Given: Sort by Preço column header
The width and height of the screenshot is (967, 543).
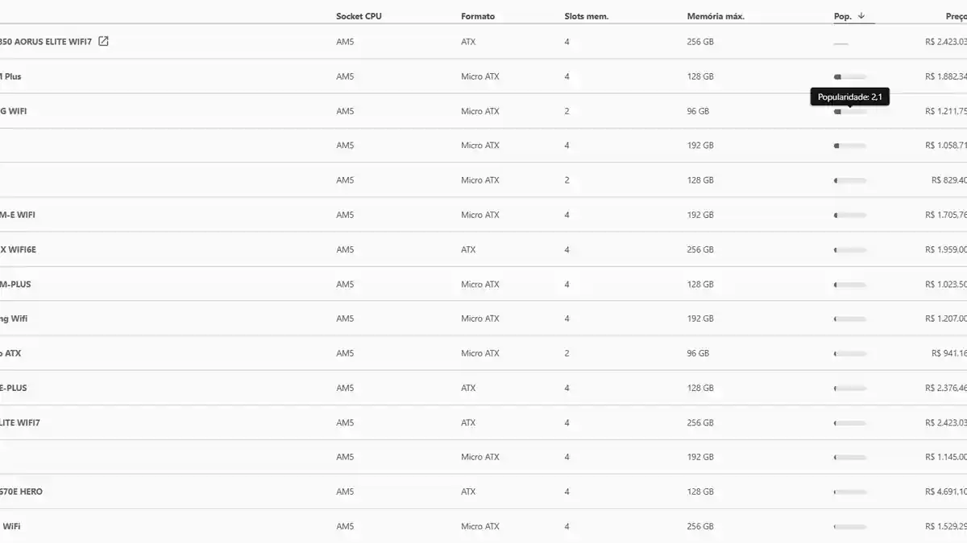Looking at the screenshot, I should [956, 16].
